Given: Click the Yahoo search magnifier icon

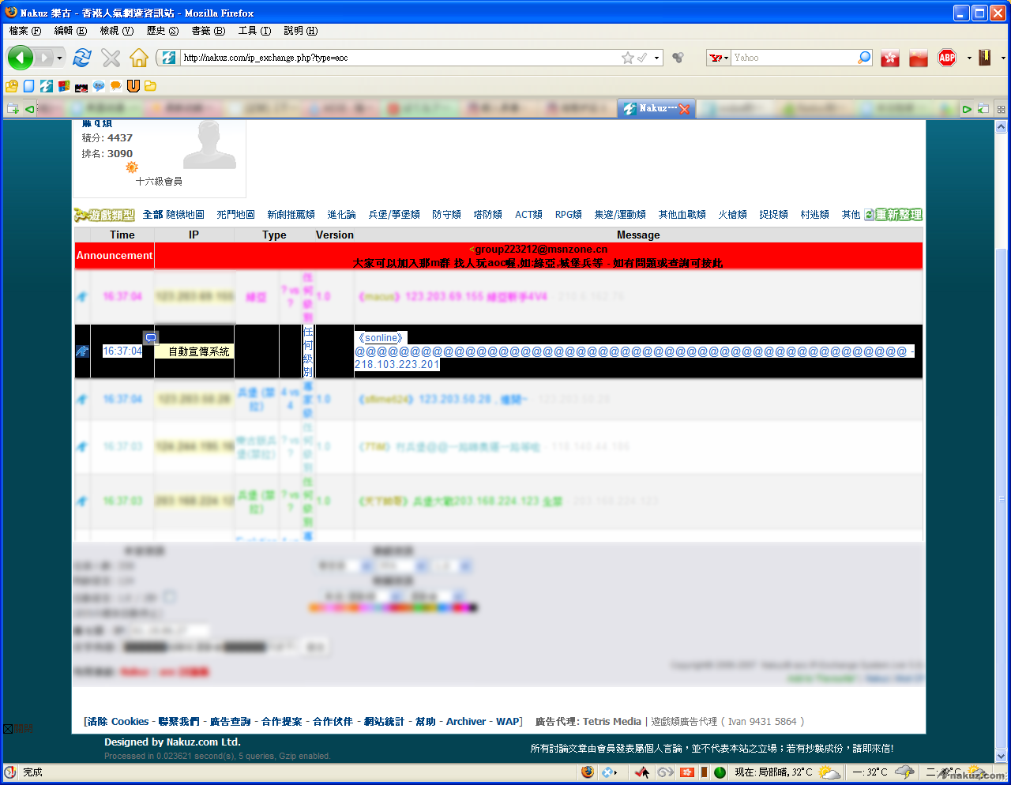Looking at the screenshot, I should pos(864,58).
